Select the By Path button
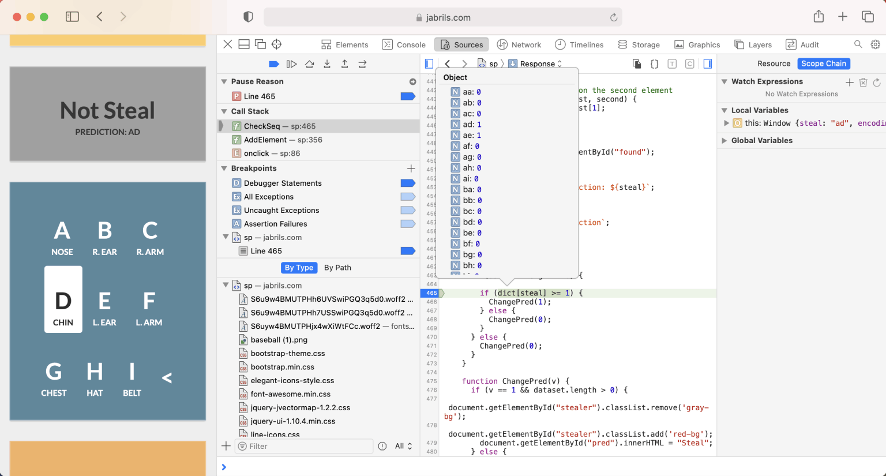The image size is (886, 476). click(337, 268)
